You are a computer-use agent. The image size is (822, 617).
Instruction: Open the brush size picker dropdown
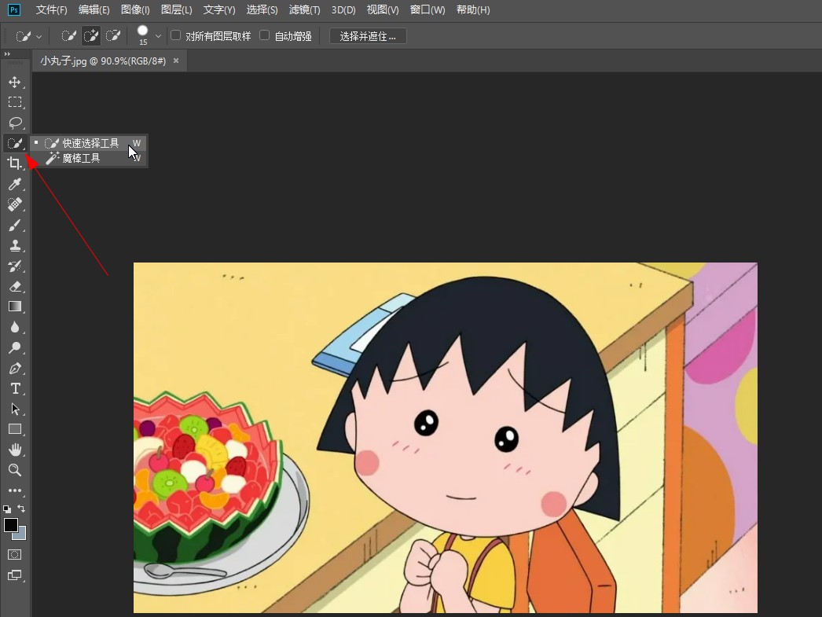coord(158,36)
